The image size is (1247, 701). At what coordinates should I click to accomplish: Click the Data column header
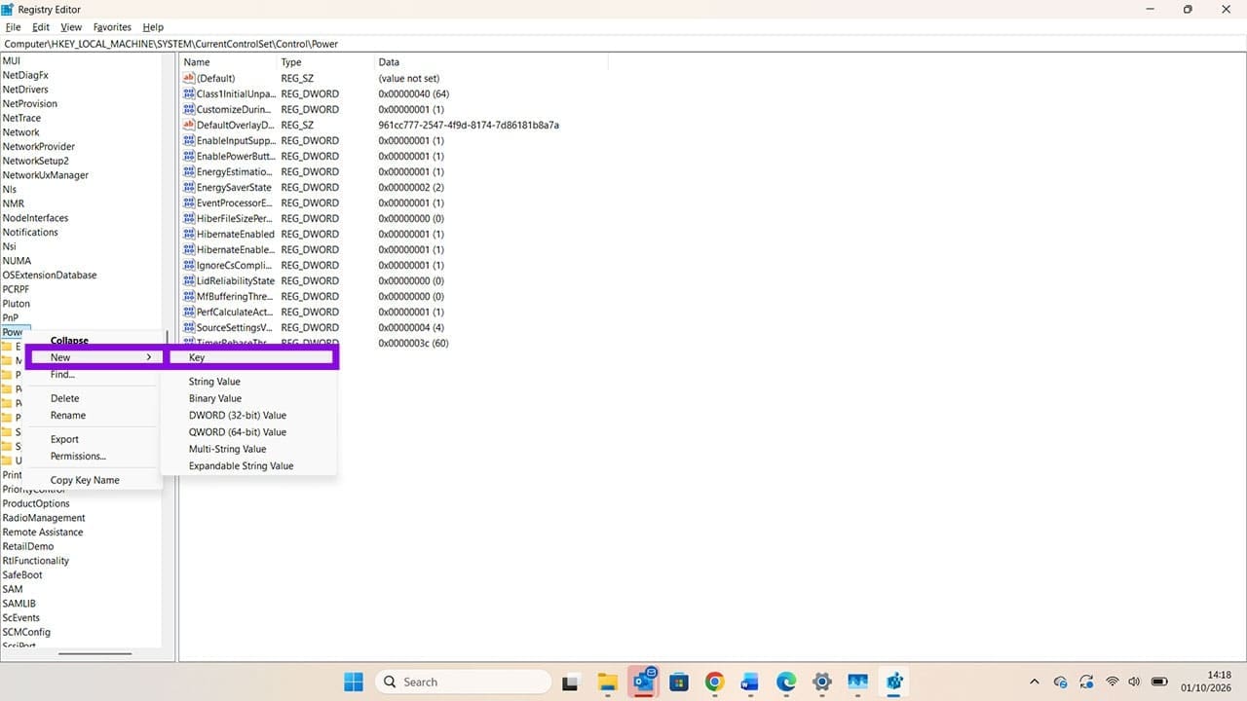491,62
